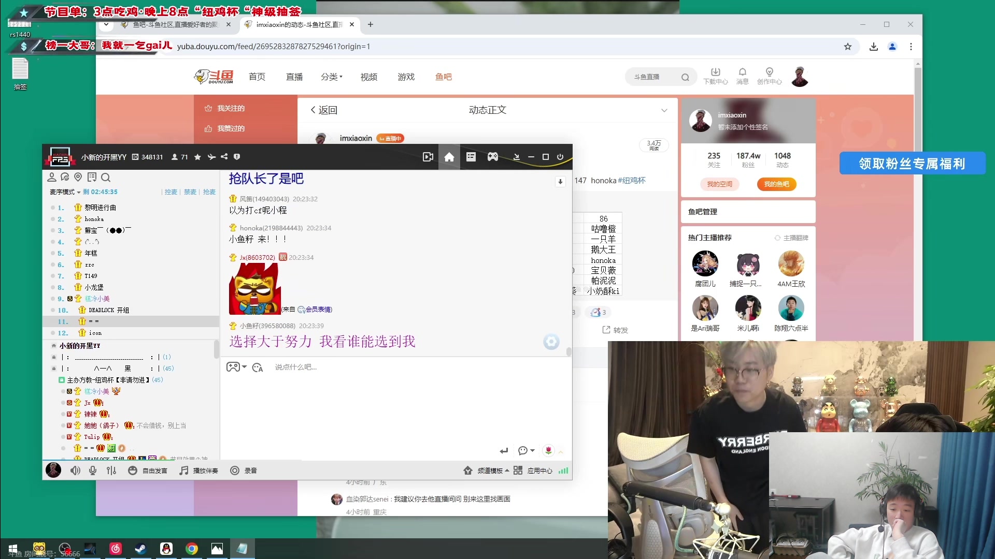Click the green signal strength bars
This screenshot has height=559, width=995.
point(563,470)
